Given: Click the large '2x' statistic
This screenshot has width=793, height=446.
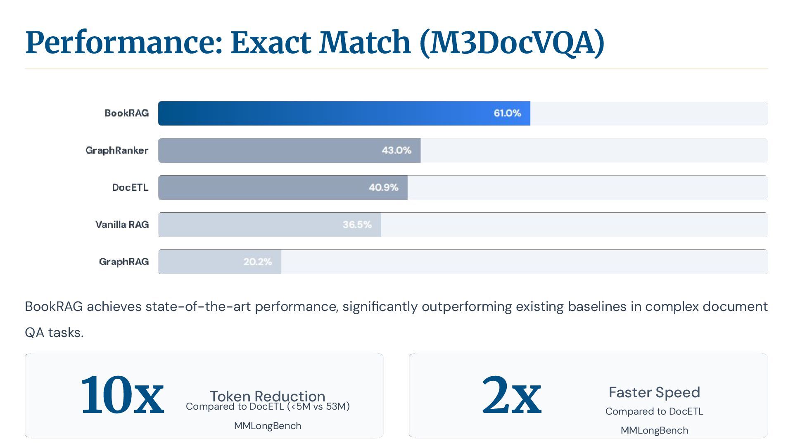Looking at the screenshot, I should coord(511,395).
